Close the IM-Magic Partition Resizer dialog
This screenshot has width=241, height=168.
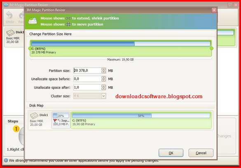click(214, 10)
